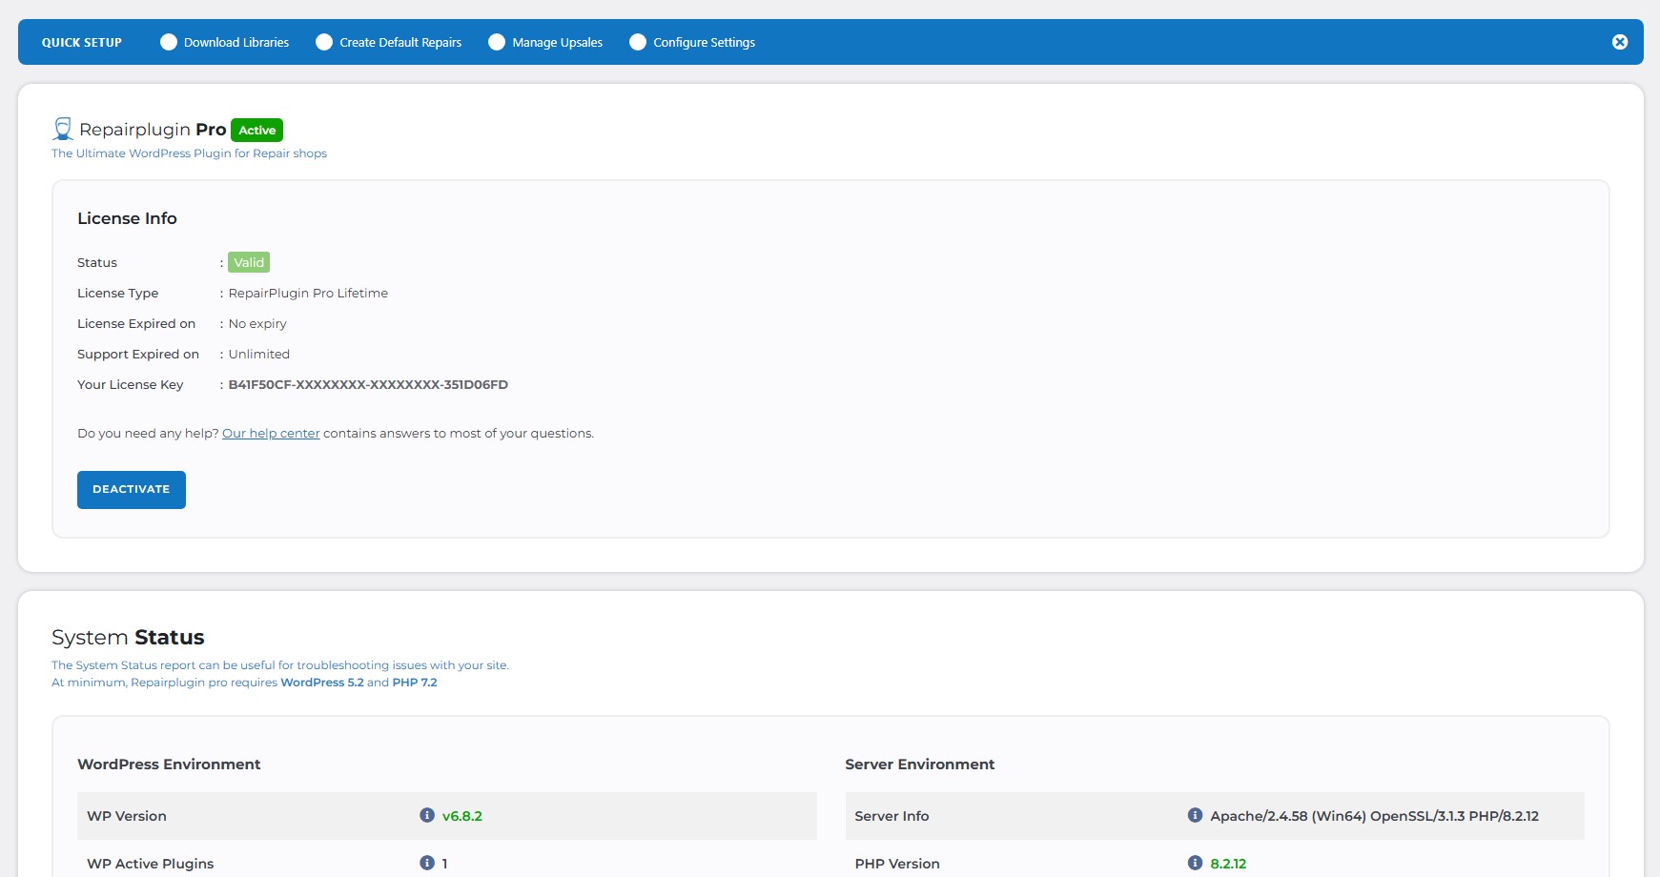Close the Quick Setup bar

point(1619,42)
